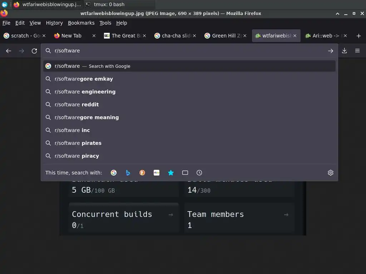Close the New Tab tab

[94, 36]
